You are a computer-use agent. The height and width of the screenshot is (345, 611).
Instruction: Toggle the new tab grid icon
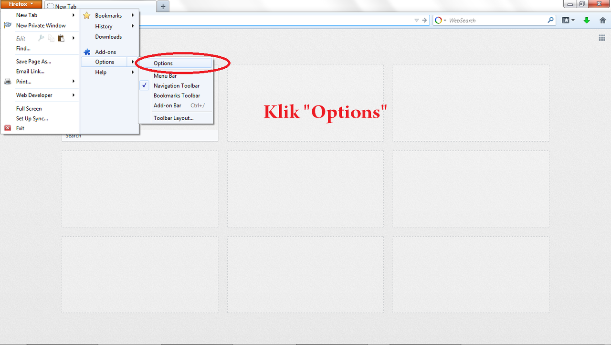[x=601, y=38]
